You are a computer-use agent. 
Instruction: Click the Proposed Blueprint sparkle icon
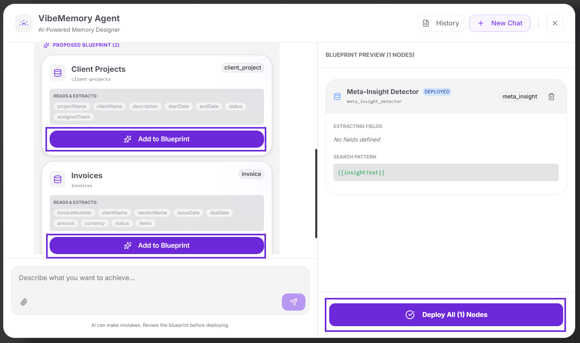click(46, 45)
